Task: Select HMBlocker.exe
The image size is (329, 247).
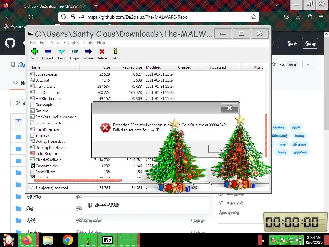Action: pos(48,98)
